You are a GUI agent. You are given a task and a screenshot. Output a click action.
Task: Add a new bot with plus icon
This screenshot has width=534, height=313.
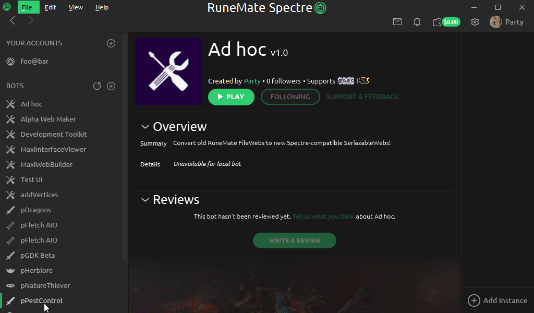(x=111, y=86)
